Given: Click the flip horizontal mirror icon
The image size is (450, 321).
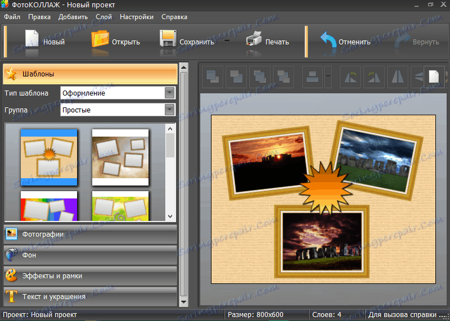Looking at the screenshot, I should pyautogui.click(x=397, y=77).
